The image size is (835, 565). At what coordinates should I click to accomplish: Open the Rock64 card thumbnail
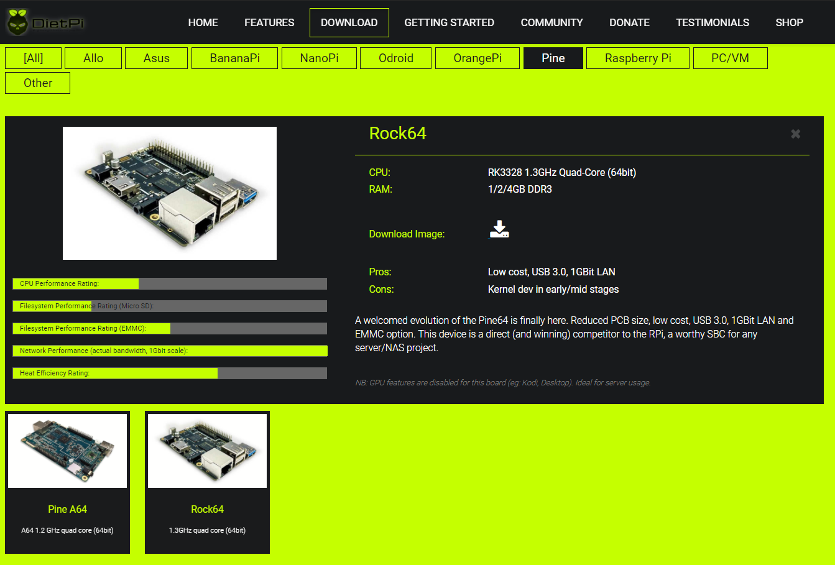(x=207, y=451)
